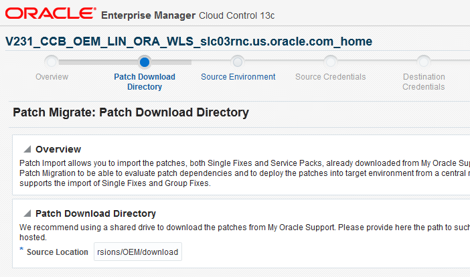Image resolution: width=470 pixels, height=277 pixels.
Task: Go to the Source Environment step label
Action: click(x=238, y=77)
